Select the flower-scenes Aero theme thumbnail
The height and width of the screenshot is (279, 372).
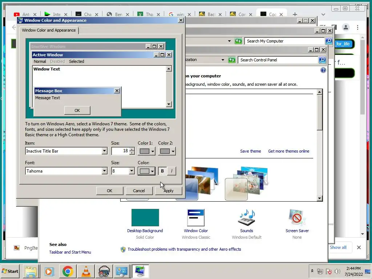(x=247, y=183)
